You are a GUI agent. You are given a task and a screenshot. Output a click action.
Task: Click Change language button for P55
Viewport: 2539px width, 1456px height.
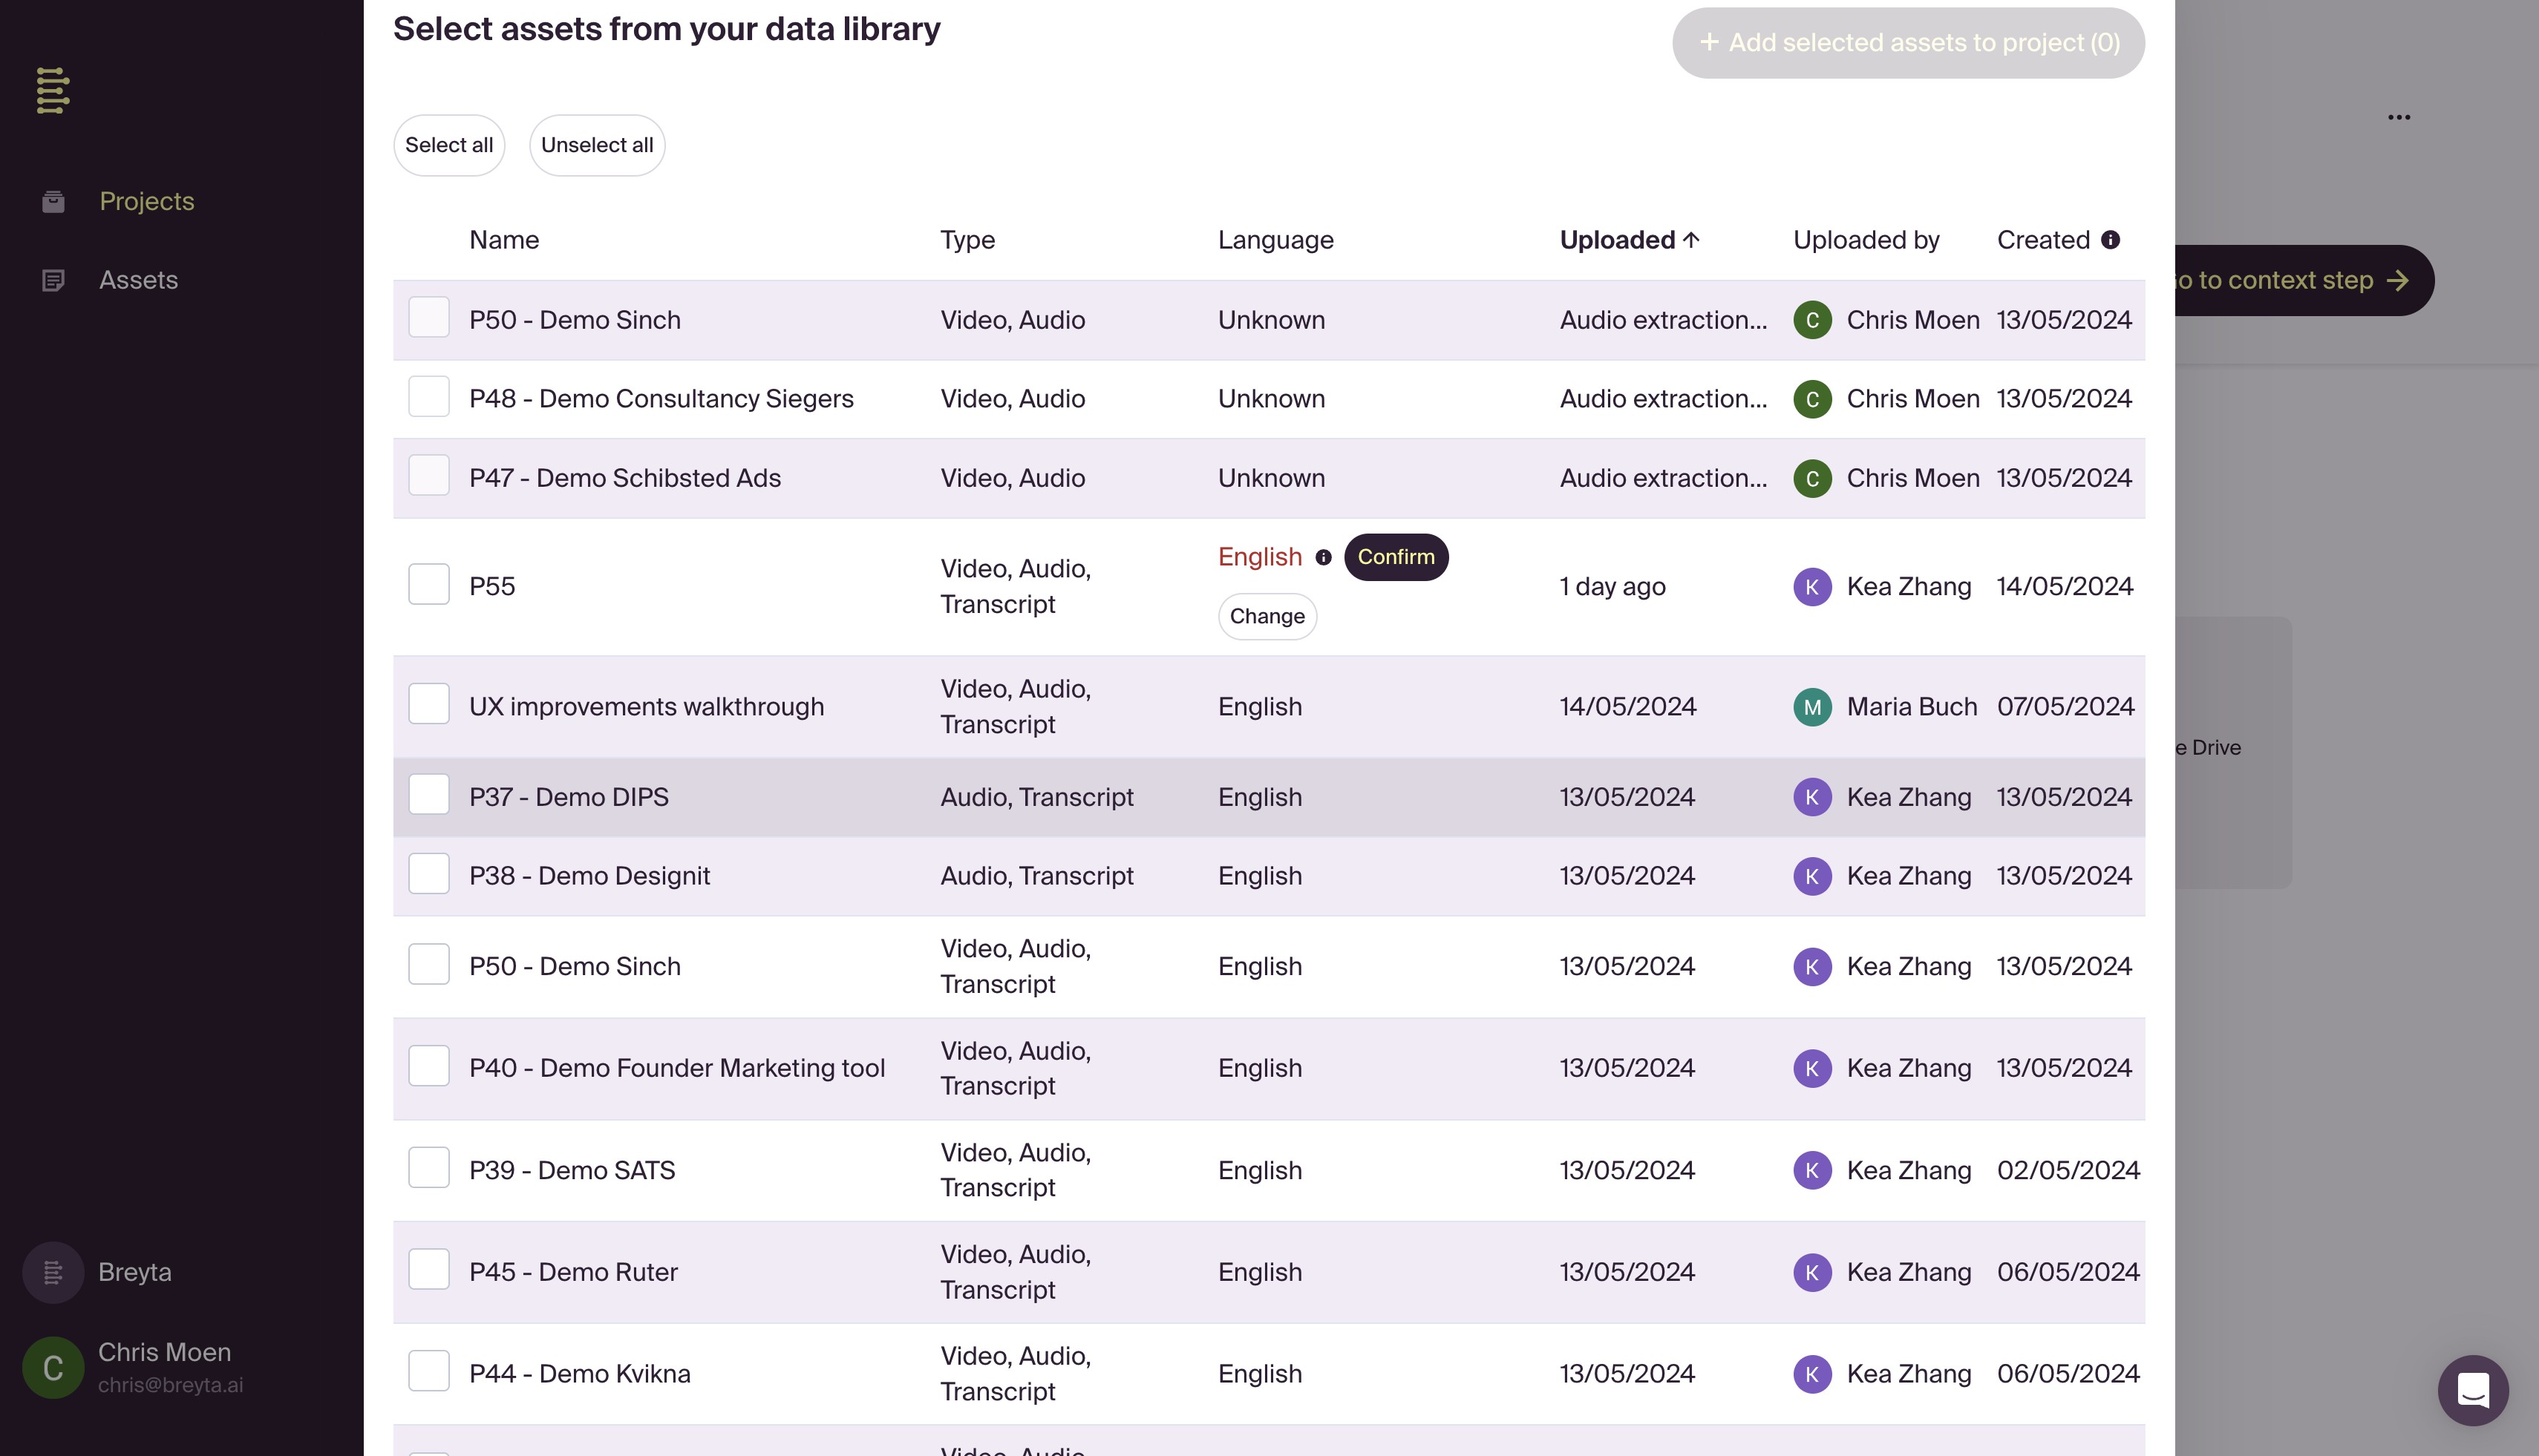click(1267, 616)
